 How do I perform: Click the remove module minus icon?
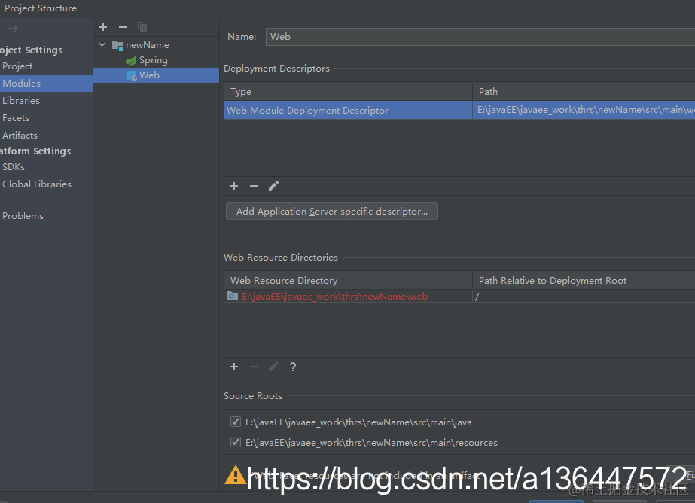tap(123, 27)
